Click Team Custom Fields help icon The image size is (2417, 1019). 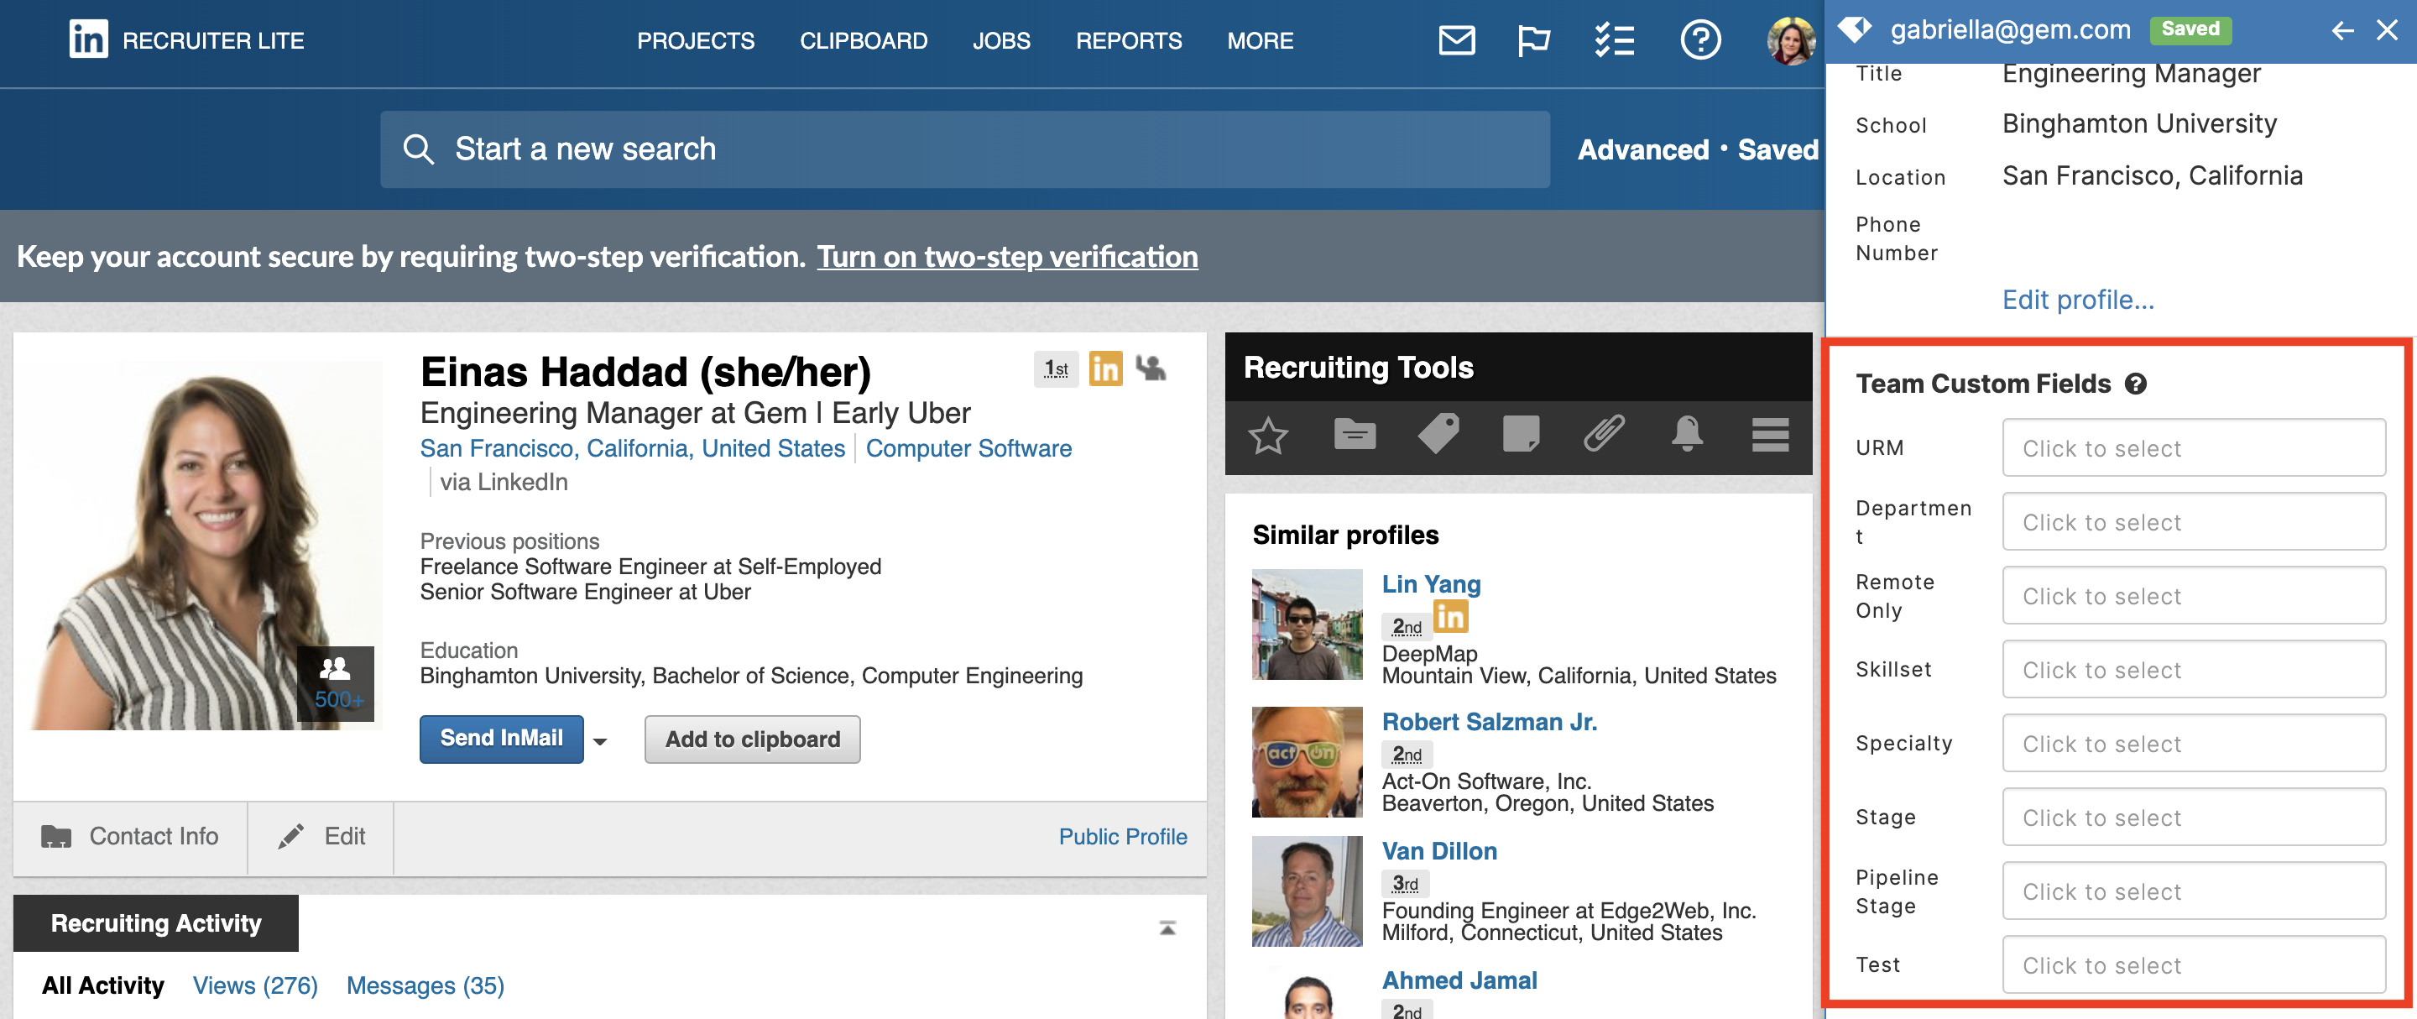point(2136,384)
